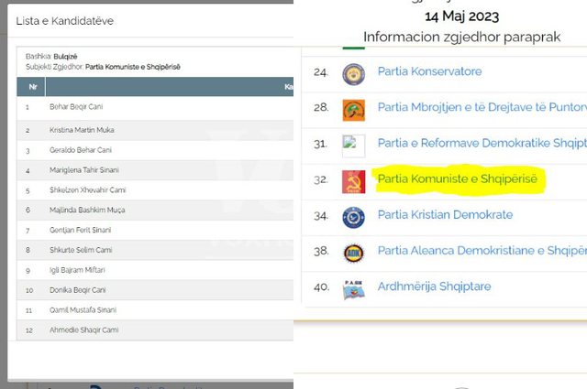Select candidate Mariglena Tahir Sinani

(83, 170)
